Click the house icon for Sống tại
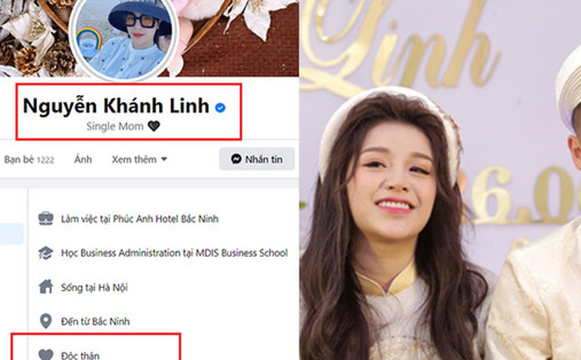The width and height of the screenshot is (581, 360). click(46, 287)
